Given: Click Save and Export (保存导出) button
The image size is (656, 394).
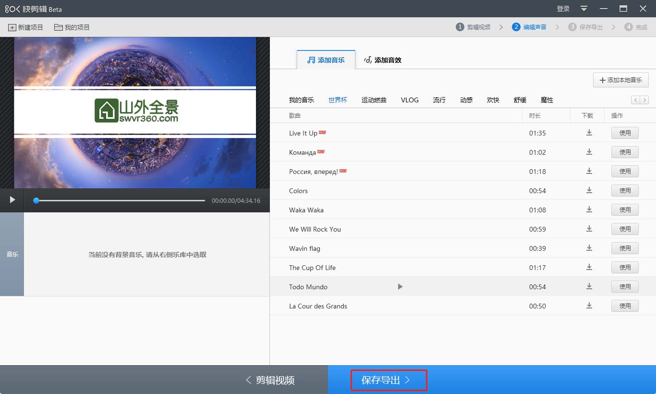Looking at the screenshot, I should click(x=389, y=380).
